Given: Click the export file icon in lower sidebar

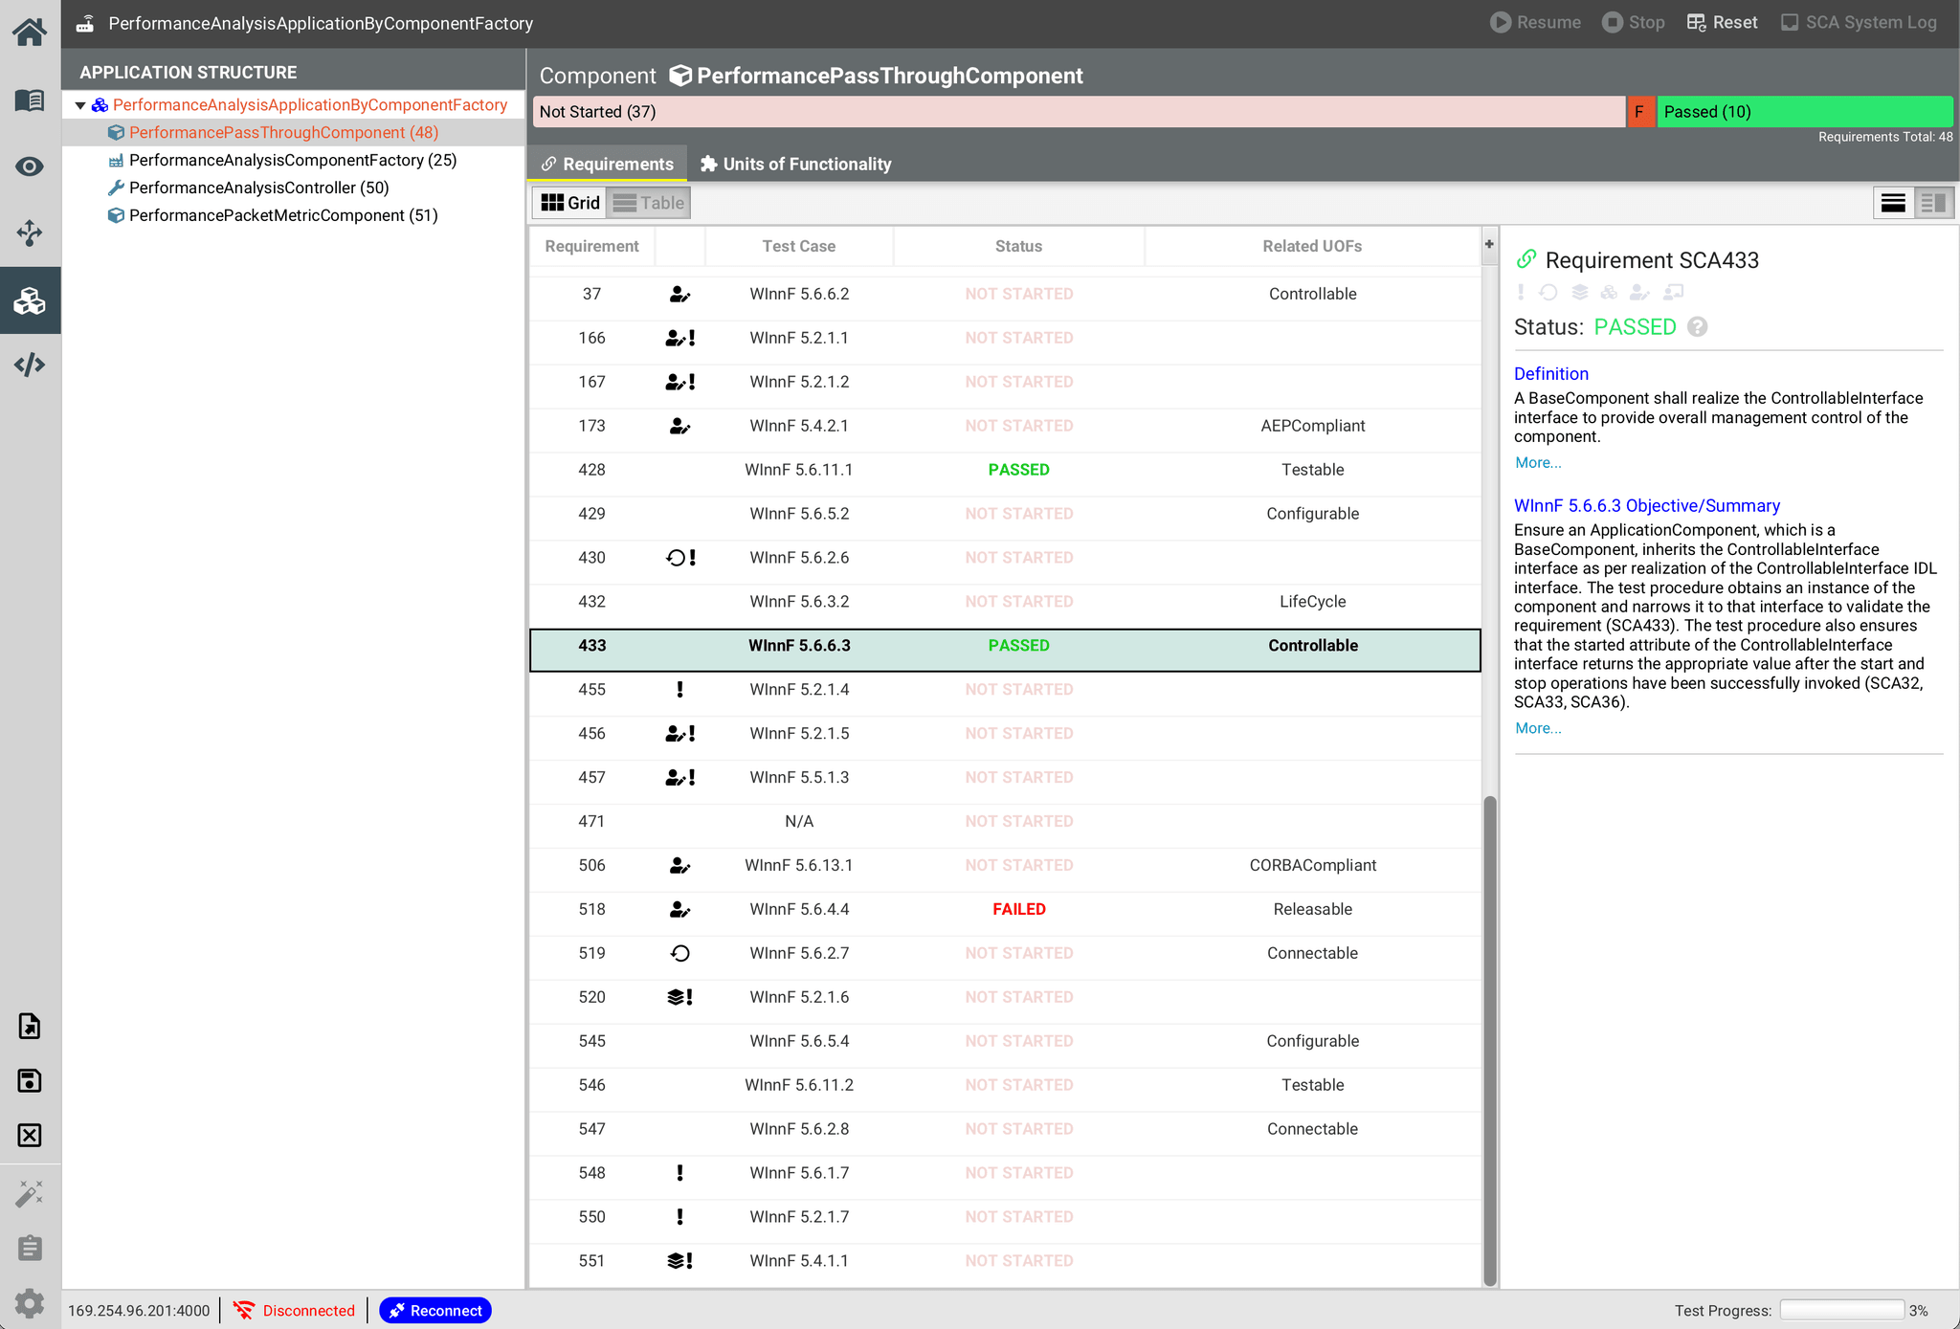Looking at the screenshot, I should 30,1025.
